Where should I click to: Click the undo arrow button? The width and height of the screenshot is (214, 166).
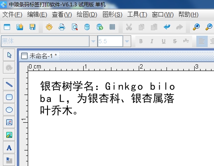pos(167,27)
